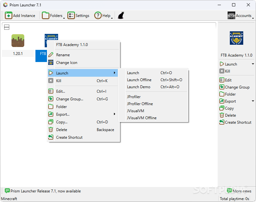The height and width of the screenshot is (202, 256).
Task: Open the Help toolbar menu
Action: [103, 16]
